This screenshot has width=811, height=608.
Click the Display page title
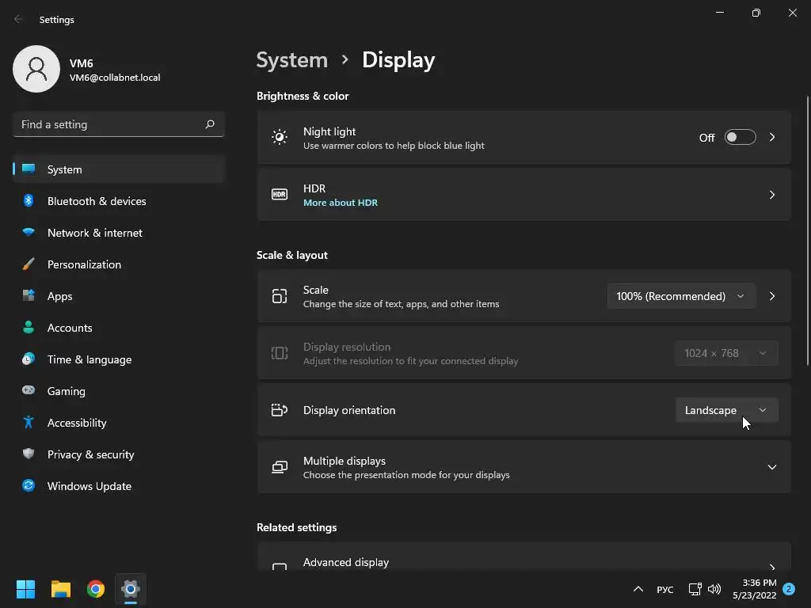point(398,60)
